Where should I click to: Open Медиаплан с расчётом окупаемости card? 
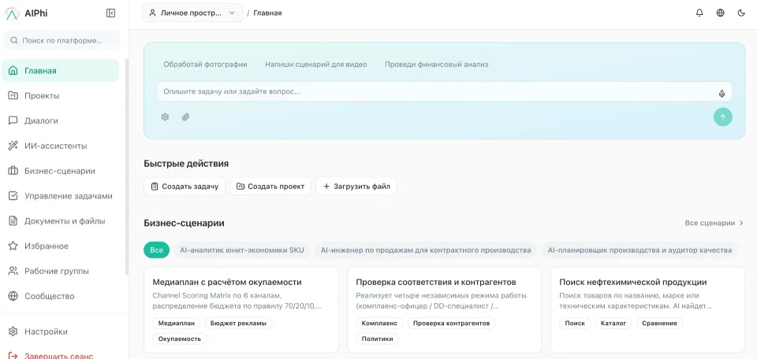tap(241, 310)
